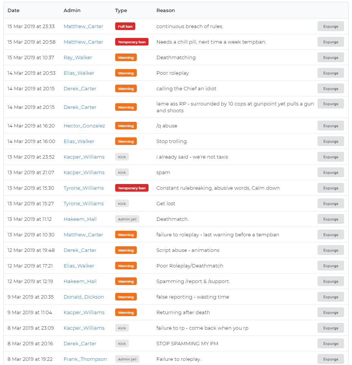Expunge the Full ban record
The width and height of the screenshot is (352, 365).
330,26
